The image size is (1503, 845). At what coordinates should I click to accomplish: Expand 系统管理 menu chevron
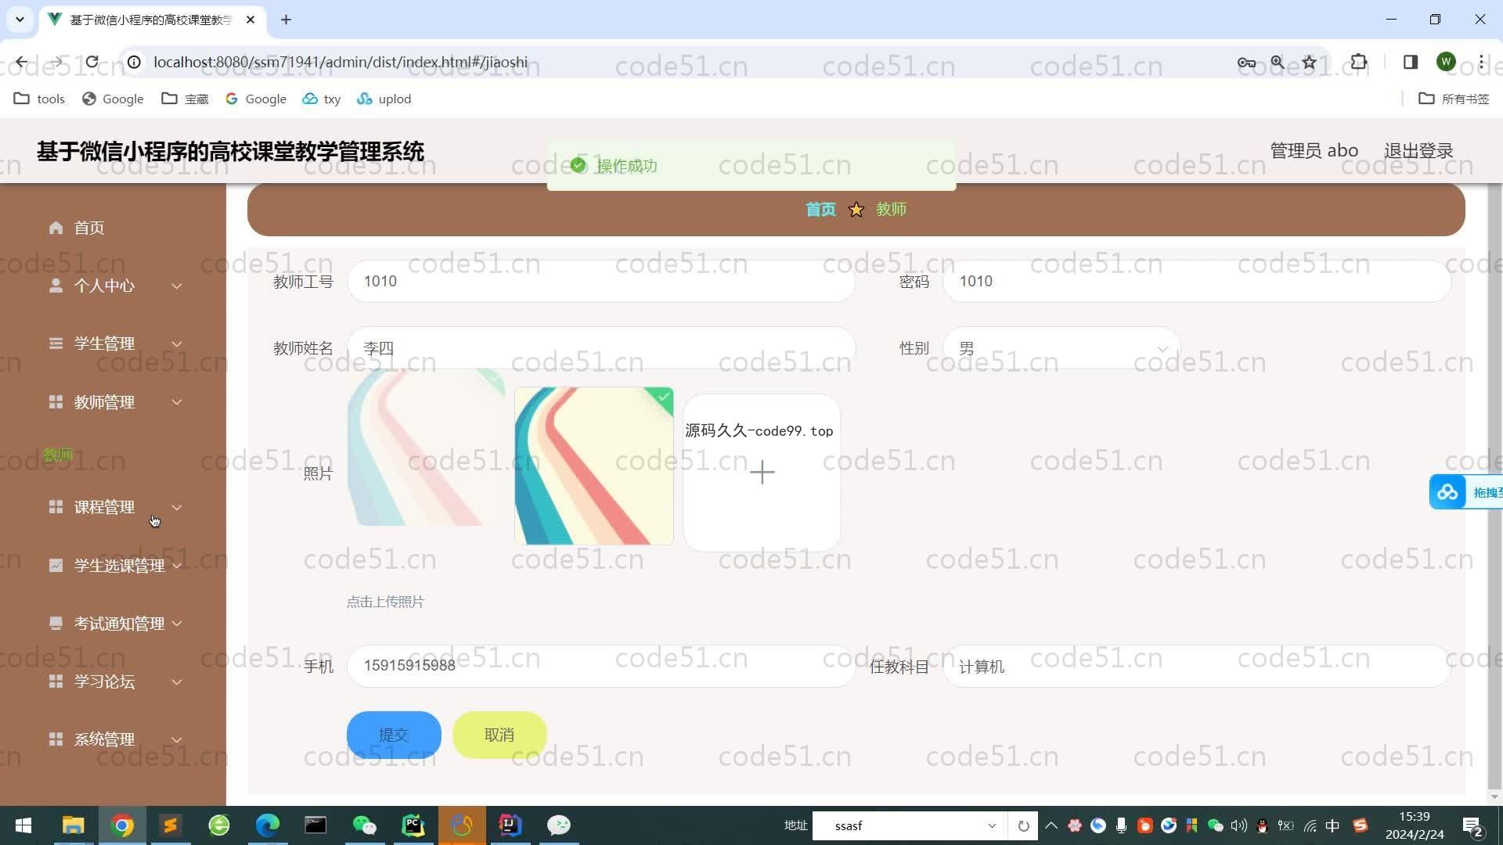(177, 740)
